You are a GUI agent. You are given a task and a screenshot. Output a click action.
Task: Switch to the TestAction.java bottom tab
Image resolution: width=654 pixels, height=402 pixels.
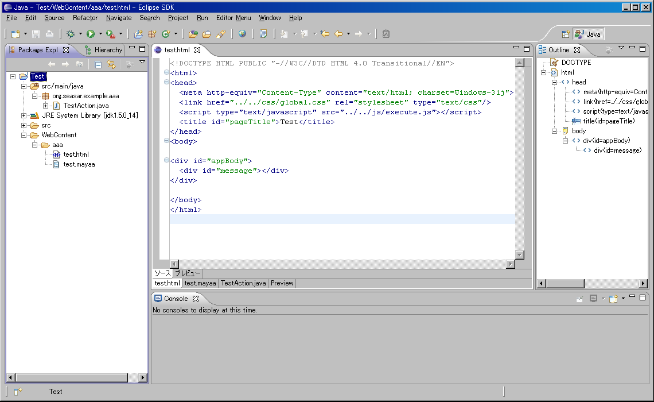[243, 283]
